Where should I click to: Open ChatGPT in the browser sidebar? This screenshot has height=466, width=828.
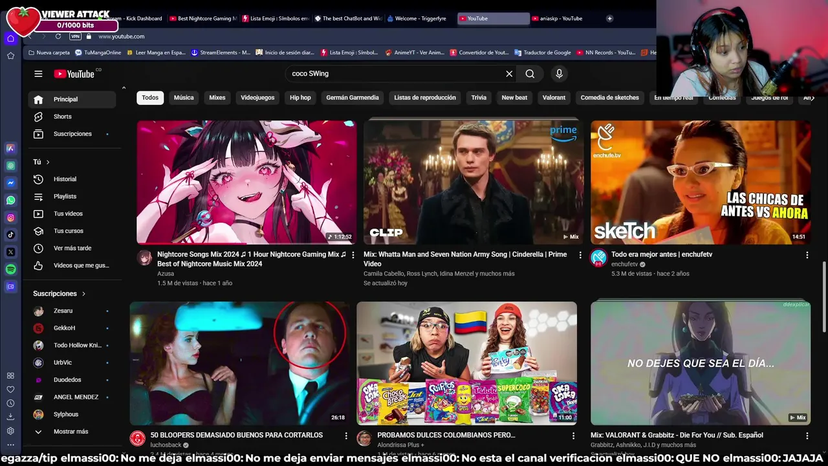tap(10, 166)
